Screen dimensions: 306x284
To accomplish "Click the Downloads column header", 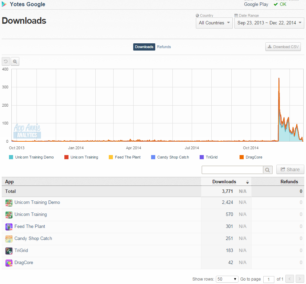I will click(224, 182).
